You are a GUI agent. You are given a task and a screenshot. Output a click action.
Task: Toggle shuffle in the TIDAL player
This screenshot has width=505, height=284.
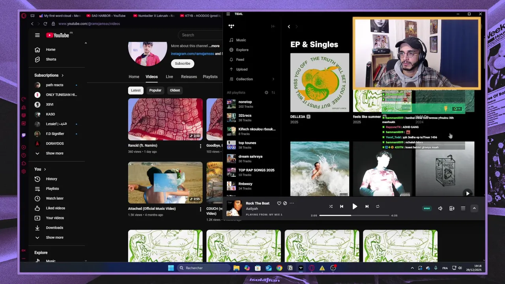click(331, 206)
